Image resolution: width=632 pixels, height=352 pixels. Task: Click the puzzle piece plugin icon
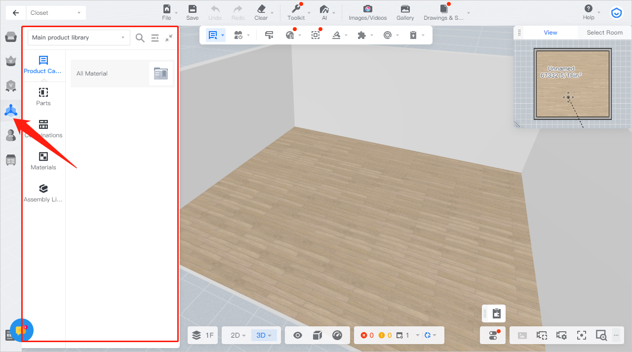pos(362,35)
